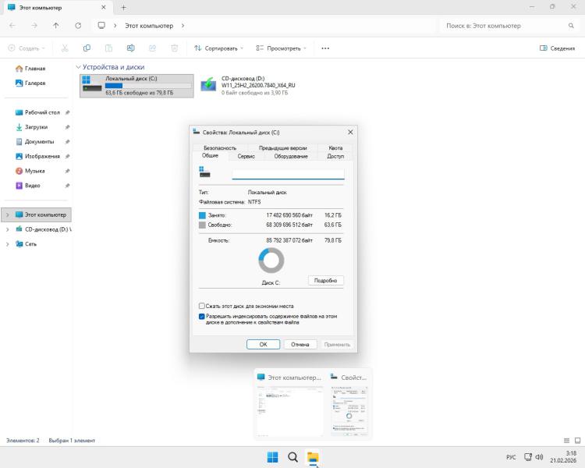This screenshot has width=585, height=468.
Task: Click the Cut scissors icon in toolbar
Action: 65,48
